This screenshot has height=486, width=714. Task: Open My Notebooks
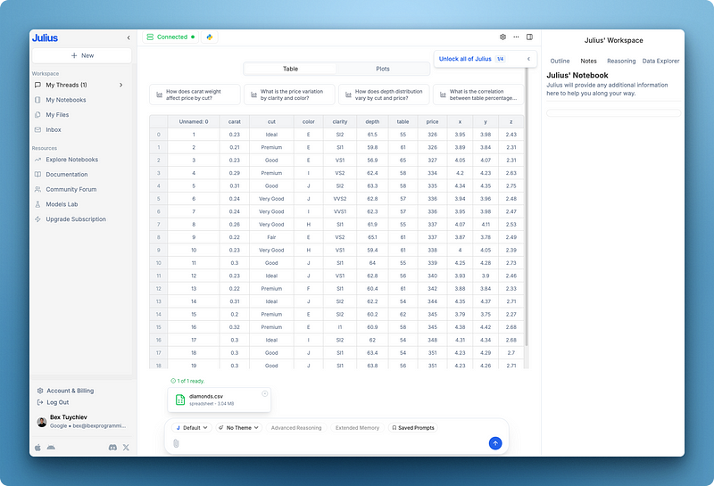tap(66, 100)
